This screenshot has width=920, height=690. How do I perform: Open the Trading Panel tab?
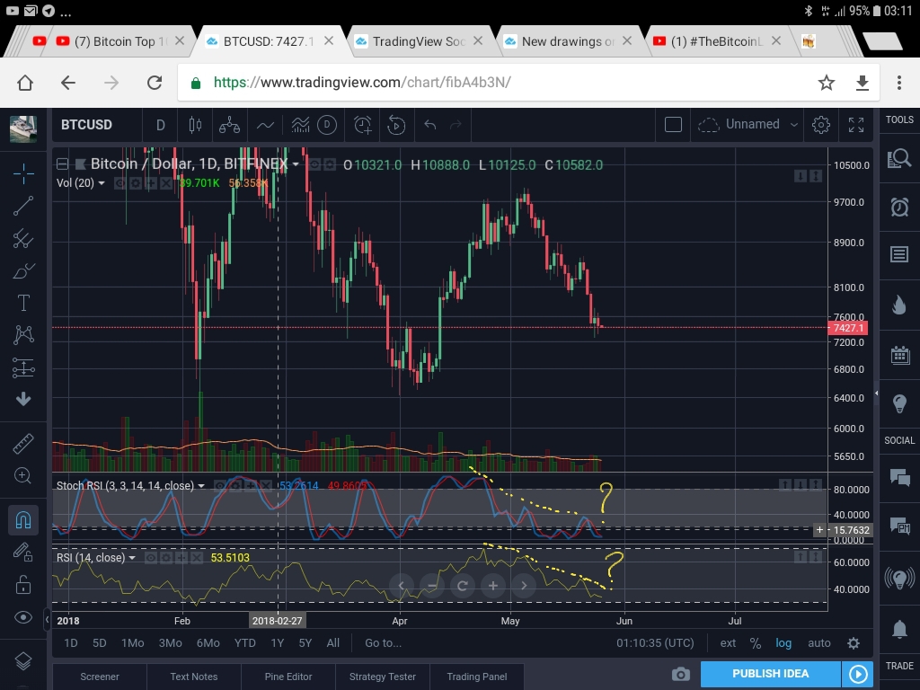[476, 677]
